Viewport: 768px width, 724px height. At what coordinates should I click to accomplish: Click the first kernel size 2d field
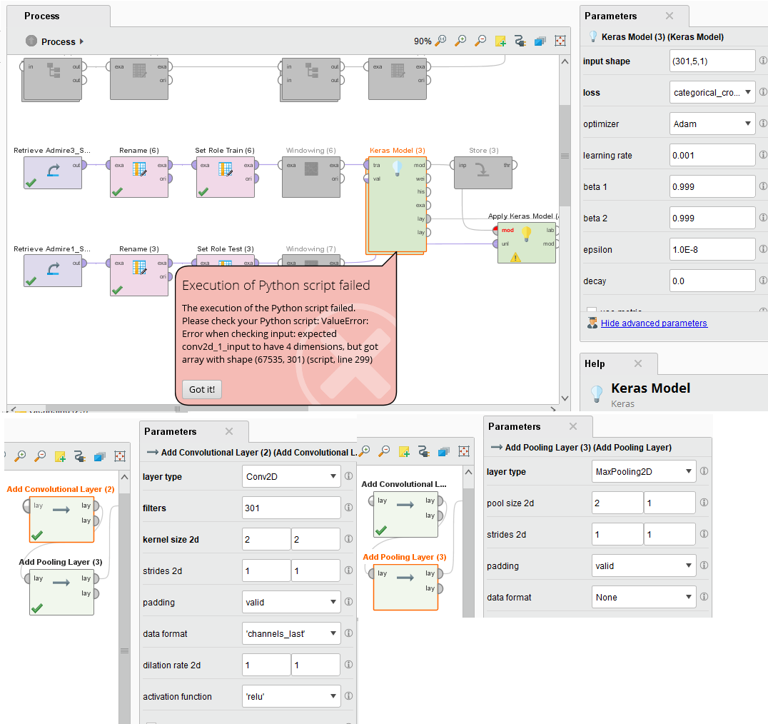pyautogui.click(x=266, y=539)
